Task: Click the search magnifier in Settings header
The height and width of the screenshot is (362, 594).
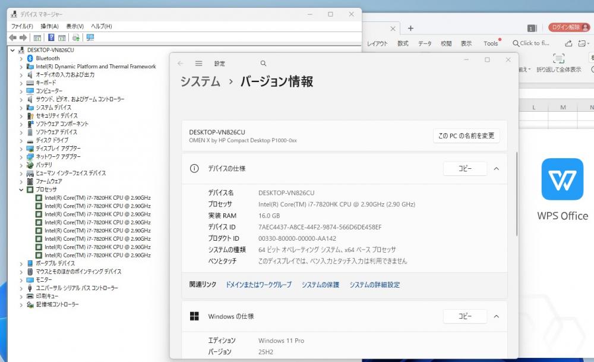Action: pyautogui.click(x=263, y=63)
